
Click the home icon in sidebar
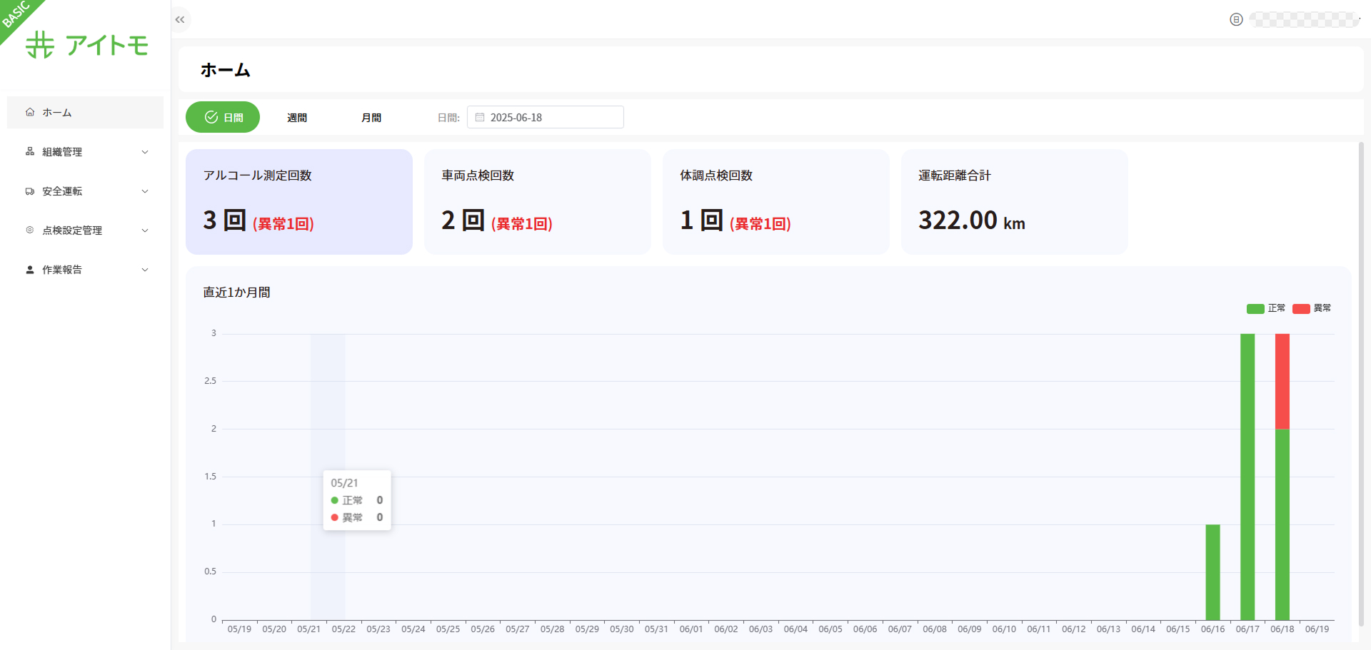pos(30,112)
